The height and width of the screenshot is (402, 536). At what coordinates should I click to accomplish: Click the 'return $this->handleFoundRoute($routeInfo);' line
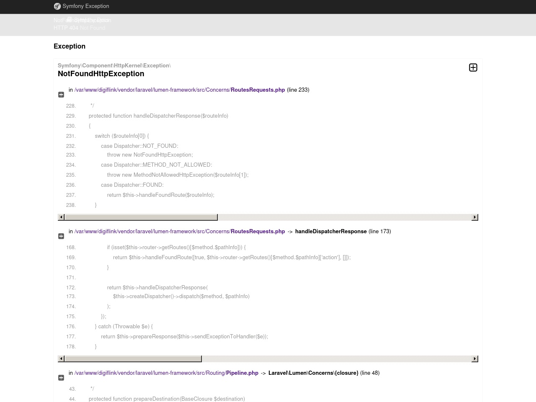pyautogui.click(x=160, y=195)
